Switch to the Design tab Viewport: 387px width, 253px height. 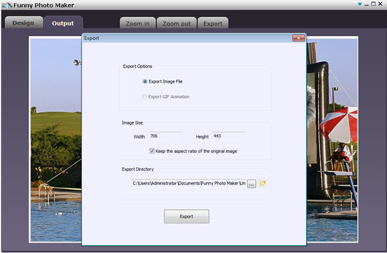pos(23,23)
